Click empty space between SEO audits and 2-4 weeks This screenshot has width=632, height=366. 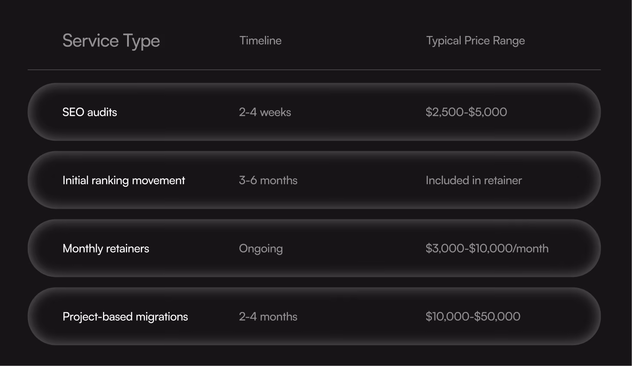click(x=178, y=112)
